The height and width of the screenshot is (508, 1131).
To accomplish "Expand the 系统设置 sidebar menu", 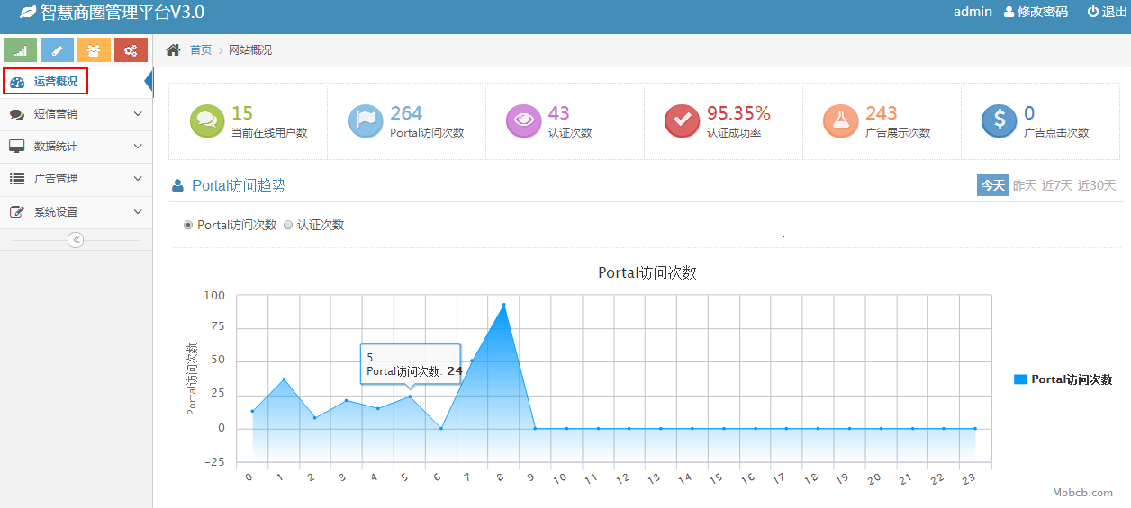I will point(76,212).
